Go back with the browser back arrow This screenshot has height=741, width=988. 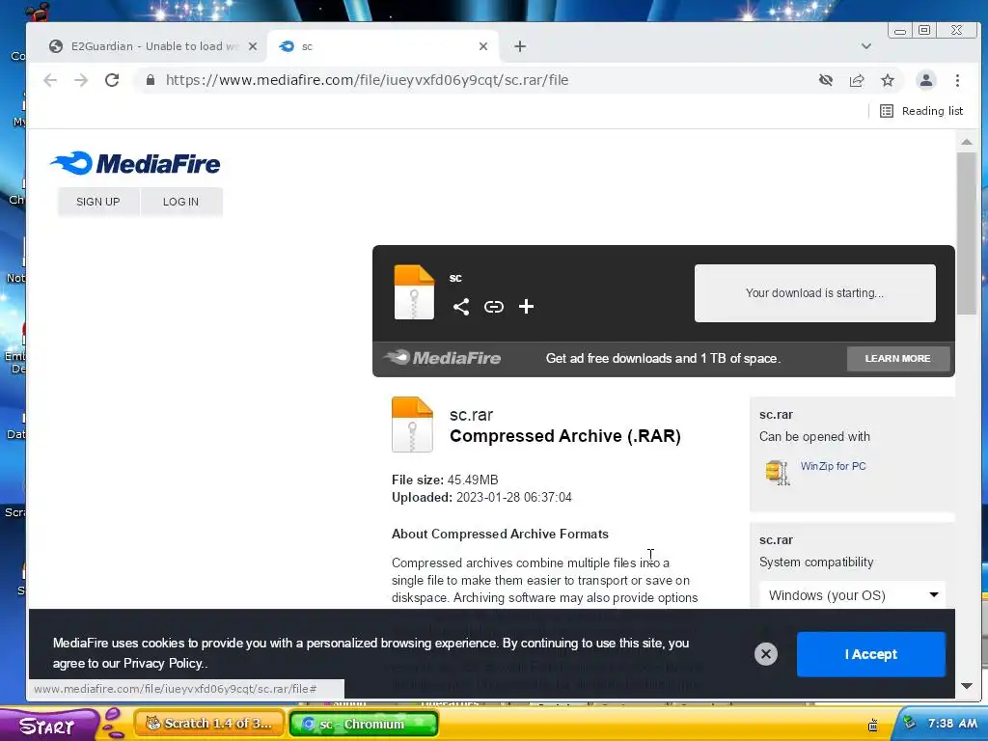click(50, 80)
